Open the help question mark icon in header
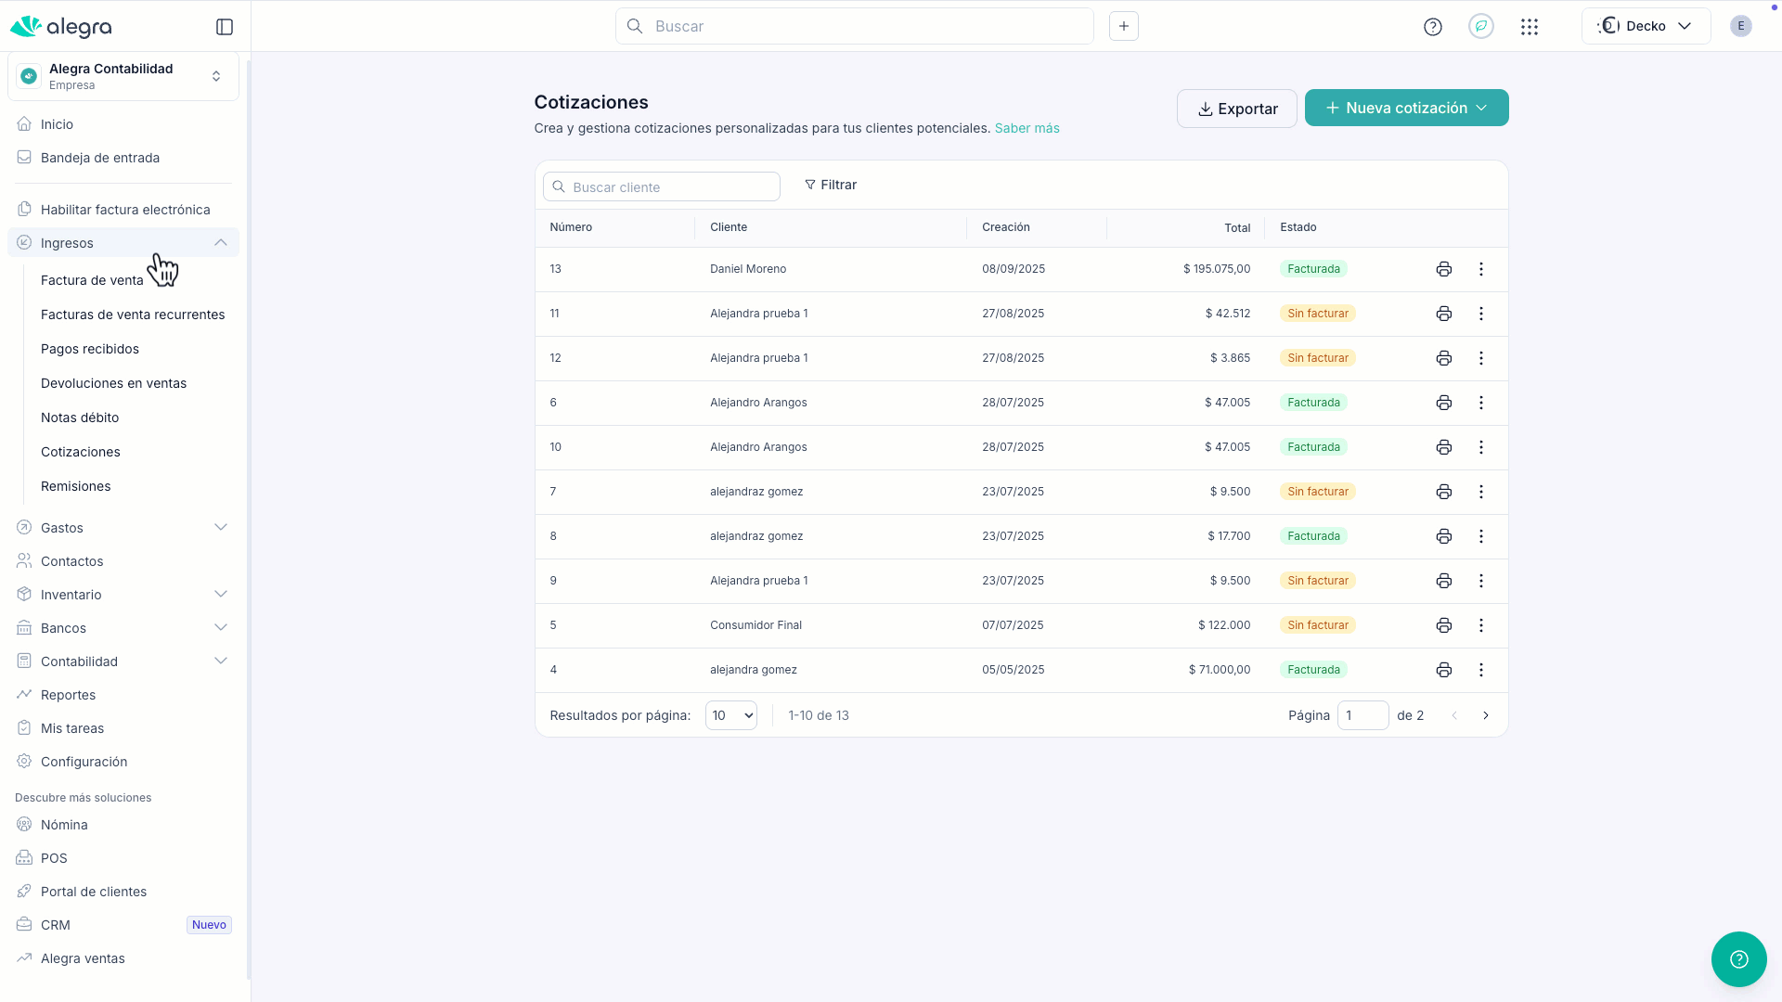The image size is (1782, 1002). (1432, 27)
